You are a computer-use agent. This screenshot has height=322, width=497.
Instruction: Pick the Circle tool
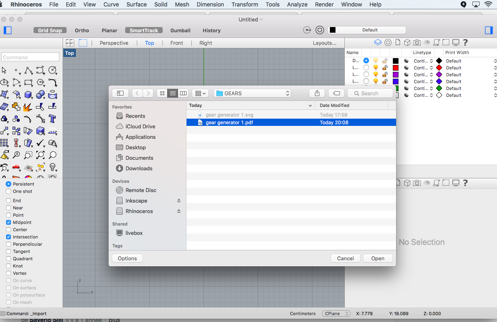point(52,71)
